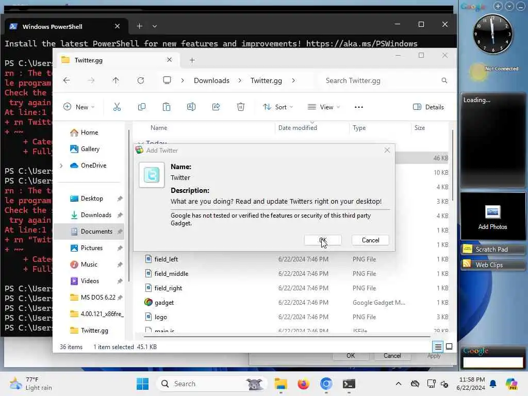Add a new File Explorer tab

coord(192,60)
